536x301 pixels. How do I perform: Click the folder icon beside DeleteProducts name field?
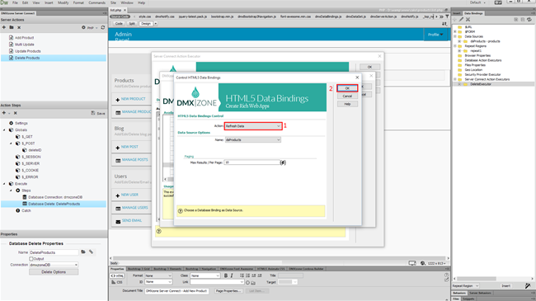pyautogui.click(x=83, y=252)
